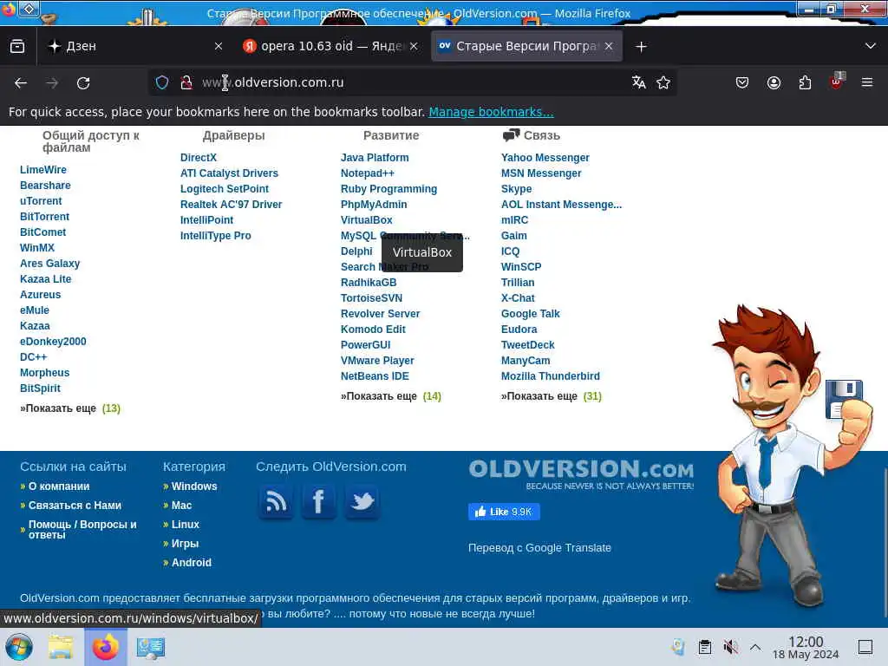Click the Facebook Like 9.9K button
The image size is (888, 666).
click(504, 512)
